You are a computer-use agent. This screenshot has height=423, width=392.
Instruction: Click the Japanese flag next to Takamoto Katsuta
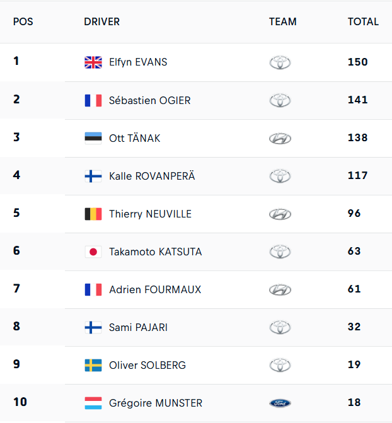point(93,252)
